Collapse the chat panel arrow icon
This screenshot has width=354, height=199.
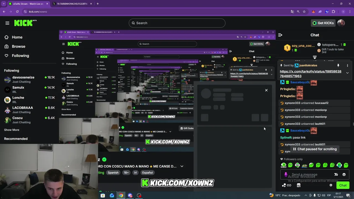[280, 35]
